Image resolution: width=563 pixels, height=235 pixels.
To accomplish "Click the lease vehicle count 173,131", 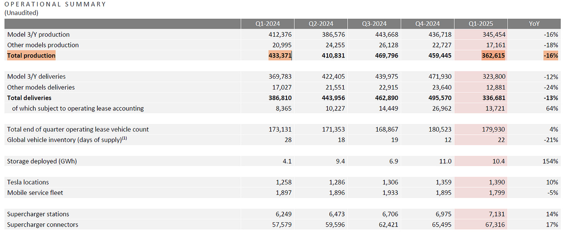I will 280,129.
